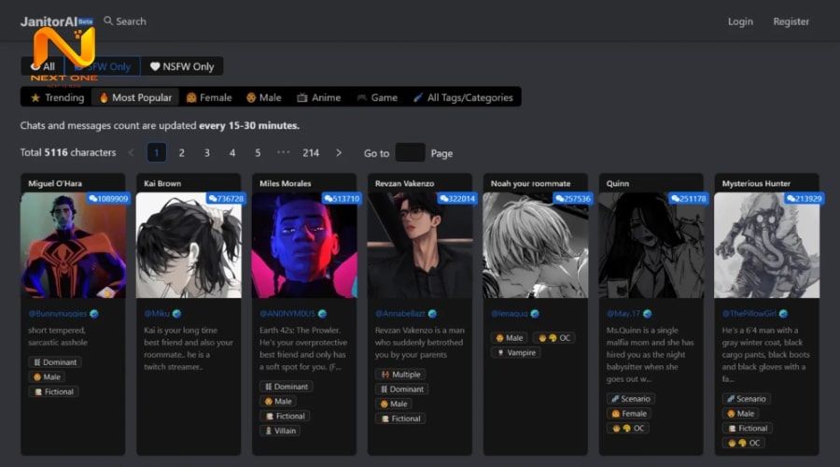This screenshot has height=467, width=840.
Task: Click the search magnifier icon
Action: pos(108,21)
